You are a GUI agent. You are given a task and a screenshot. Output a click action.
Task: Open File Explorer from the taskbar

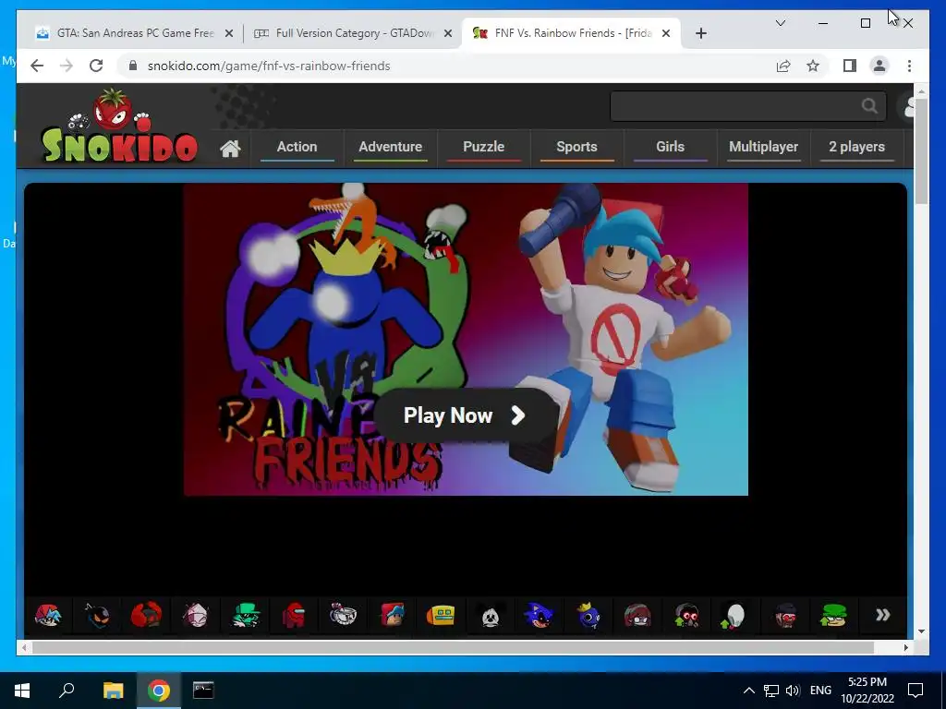point(113,691)
